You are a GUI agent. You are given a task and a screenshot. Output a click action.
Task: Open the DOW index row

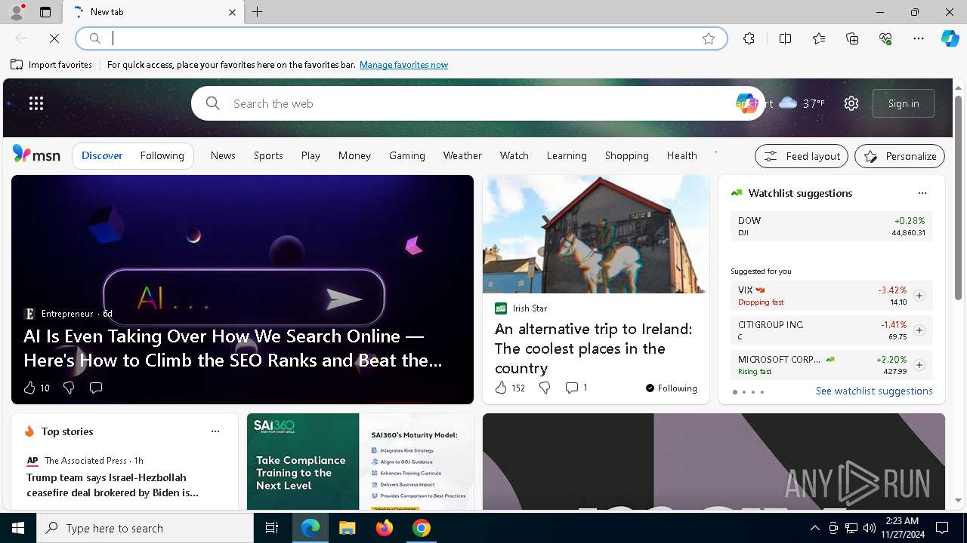pyautogui.click(x=831, y=226)
